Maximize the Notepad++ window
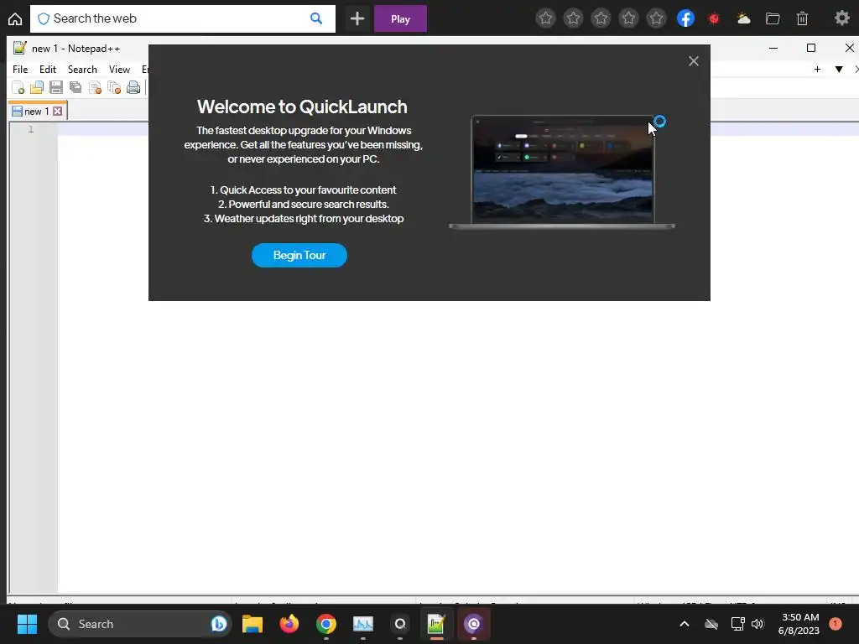Screen dimensions: 859x644 pos(811,48)
